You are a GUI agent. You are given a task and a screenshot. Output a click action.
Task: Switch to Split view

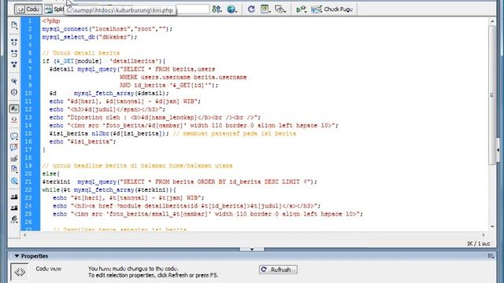click(x=54, y=9)
